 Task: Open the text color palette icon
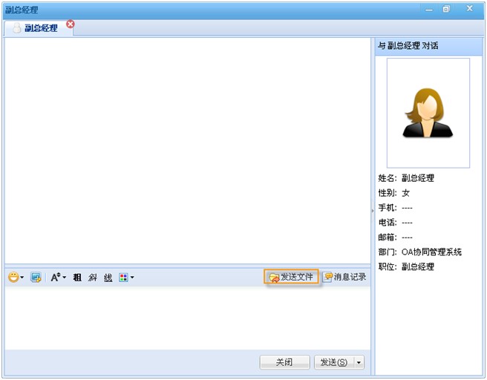(x=123, y=278)
